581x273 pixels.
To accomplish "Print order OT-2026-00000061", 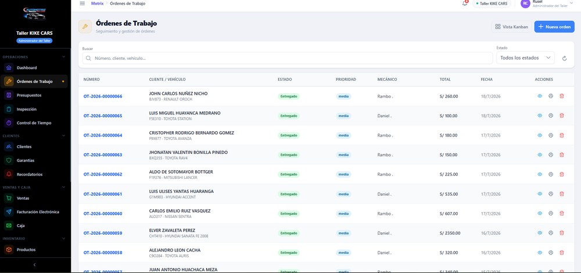I will [x=551, y=194].
